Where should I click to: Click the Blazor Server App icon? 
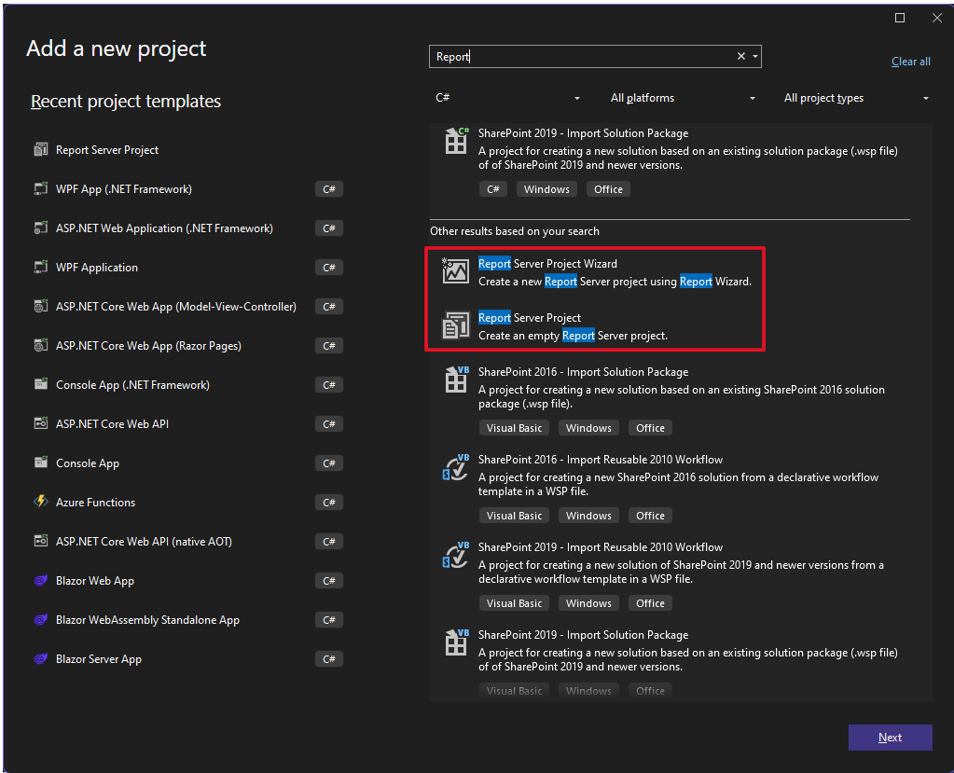click(x=41, y=658)
